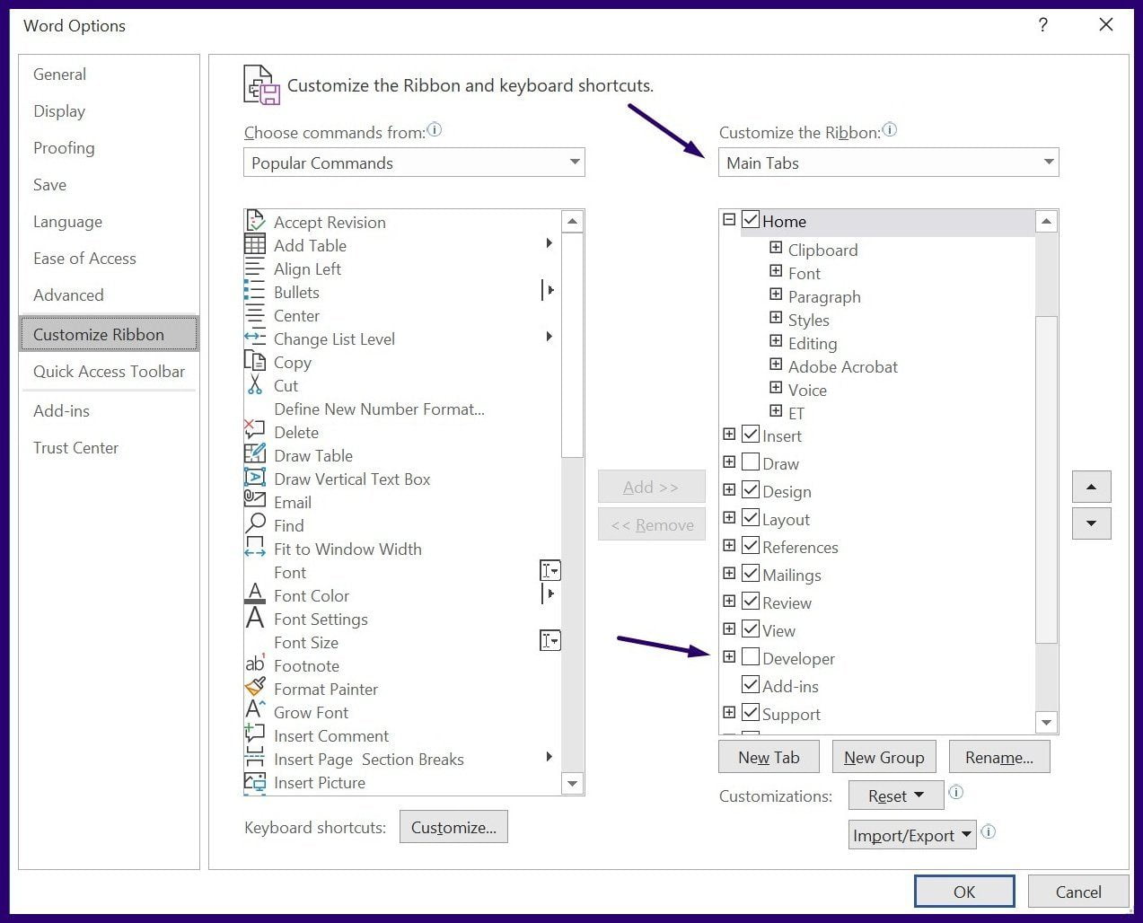This screenshot has height=923, width=1143.
Task: Uncheck the Mailings tab checkbox
Action: [x=751, y=574]
